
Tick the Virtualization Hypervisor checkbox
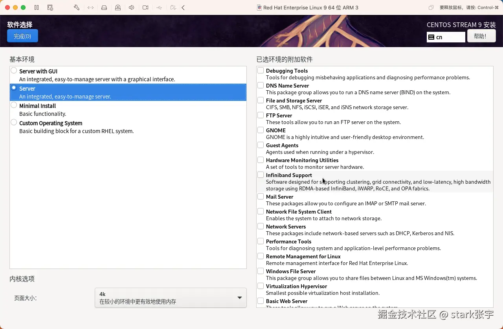[261, 286]
